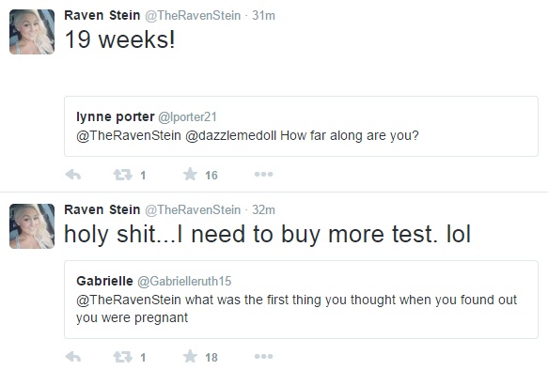Open the 31m timestamp link
548x370 pixels.
tap(263, 15)
